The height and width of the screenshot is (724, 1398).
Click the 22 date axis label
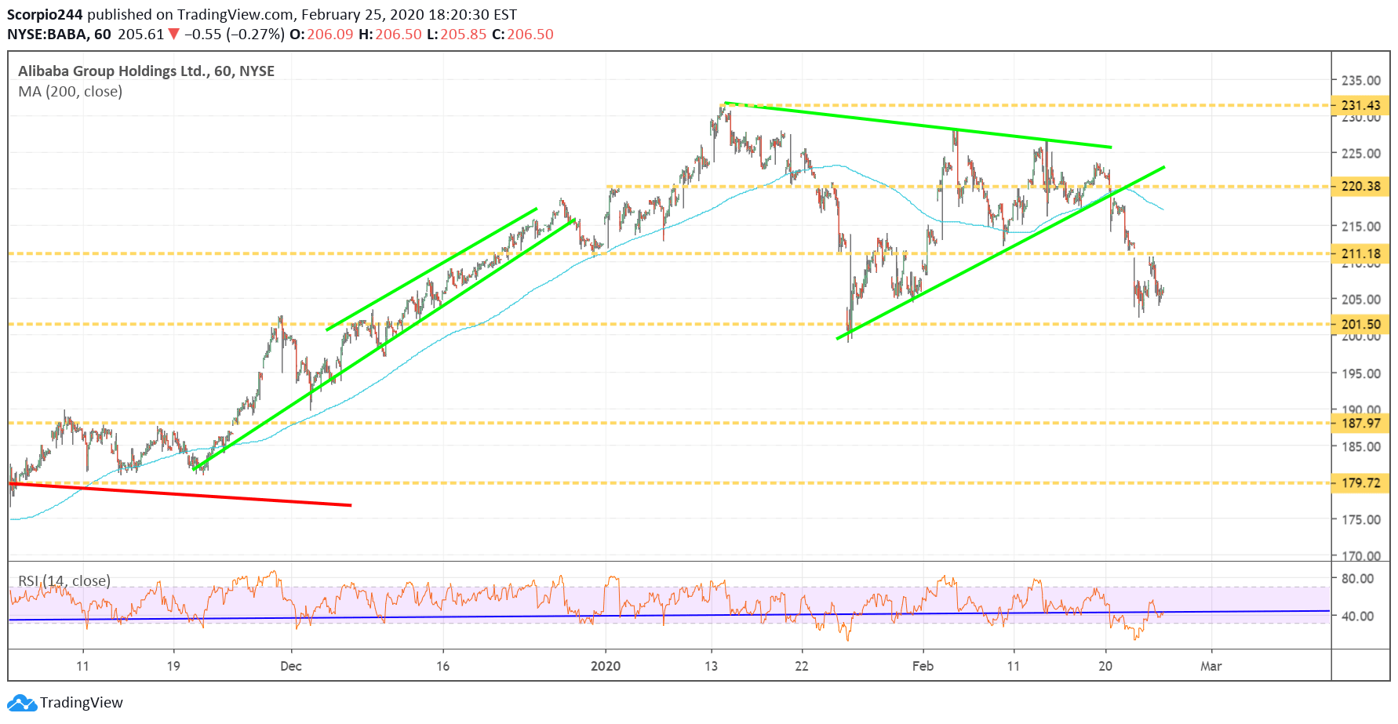coord(802,666)
